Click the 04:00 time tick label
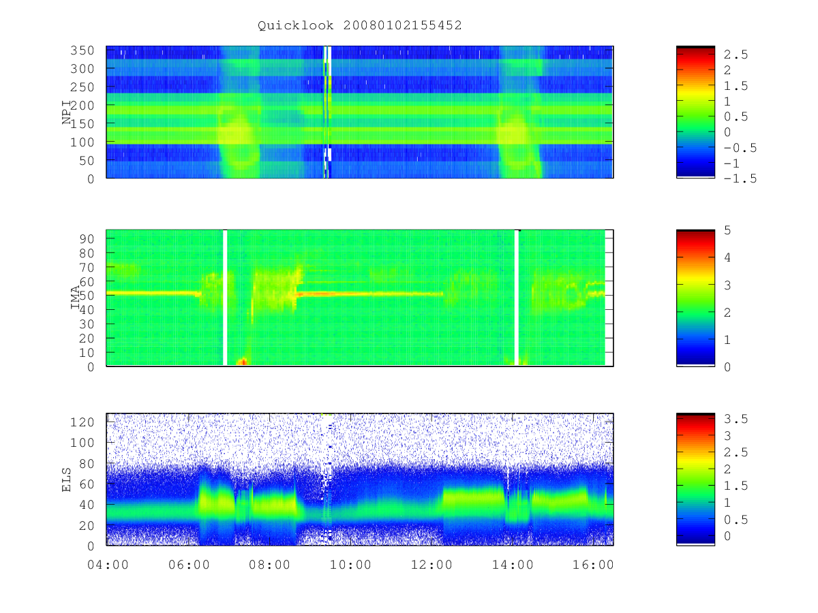Screen dimensions: 818x613 tap(109, 565)
